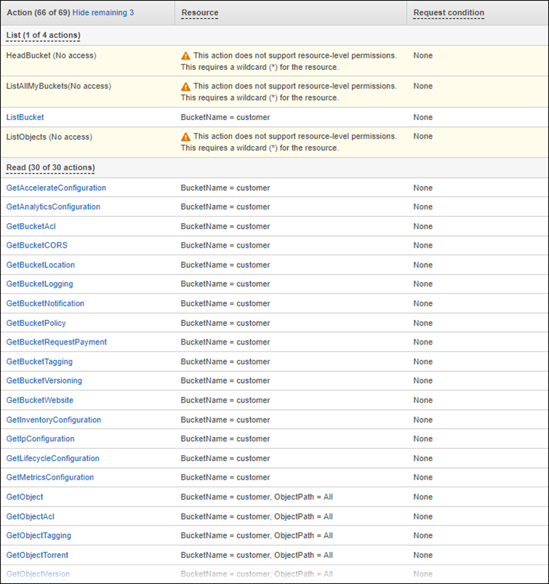This screenshot has height=584, width=549.
Task: Click warning icon in ListObjects row
Action: [x=185, y=137]
